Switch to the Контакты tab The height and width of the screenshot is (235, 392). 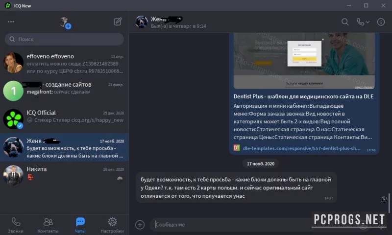(48, 225)
